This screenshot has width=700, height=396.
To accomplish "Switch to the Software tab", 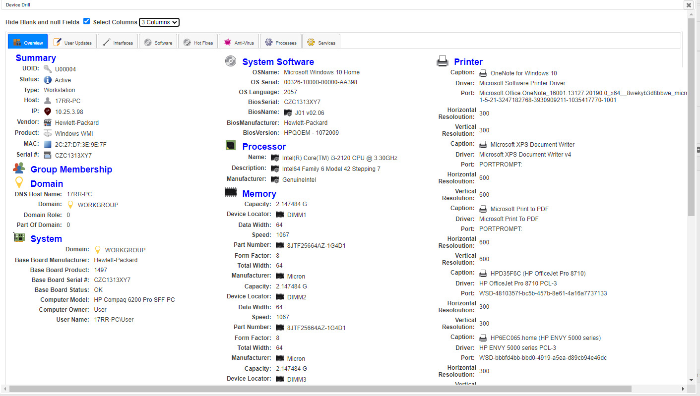I will pos(158,42).
